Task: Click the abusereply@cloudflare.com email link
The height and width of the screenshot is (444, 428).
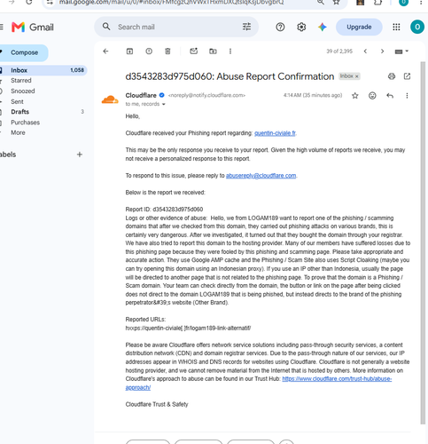Action: tap(261, 176)
